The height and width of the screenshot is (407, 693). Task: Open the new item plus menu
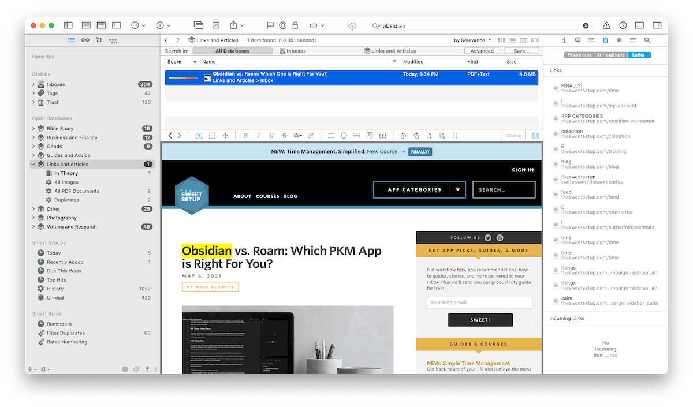[163, 25]
